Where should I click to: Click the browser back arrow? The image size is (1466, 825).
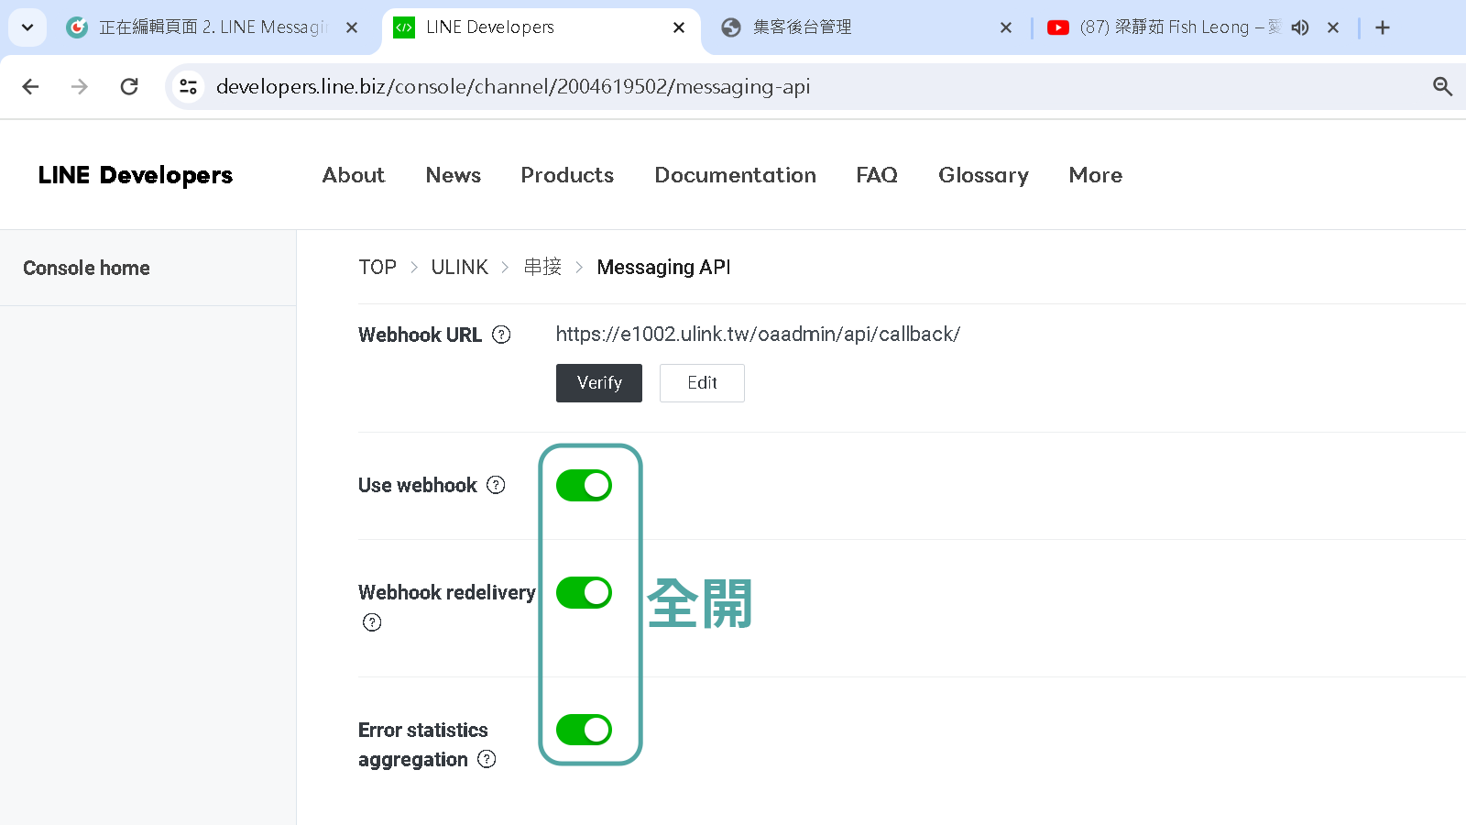(x=30, y=86)
